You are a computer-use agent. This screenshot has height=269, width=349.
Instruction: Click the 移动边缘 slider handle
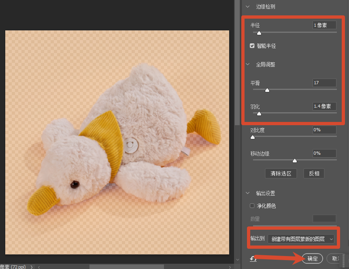point(295,160)
